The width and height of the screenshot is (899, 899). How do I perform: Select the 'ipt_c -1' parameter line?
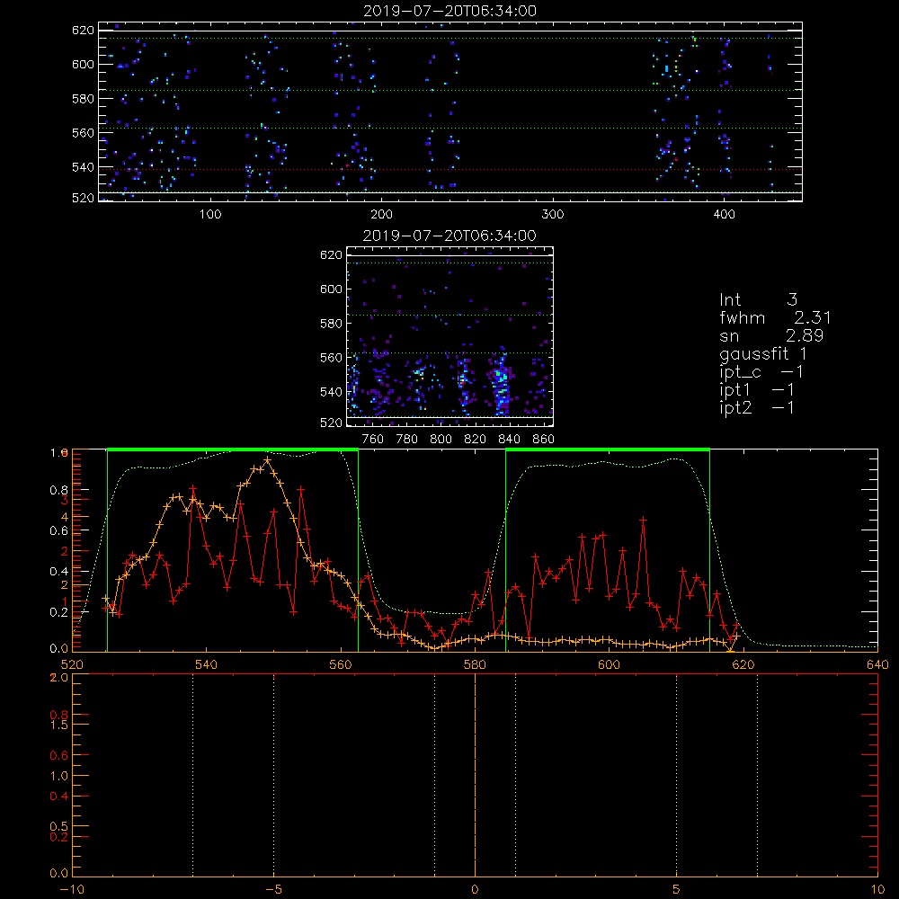tap(761, 373)
